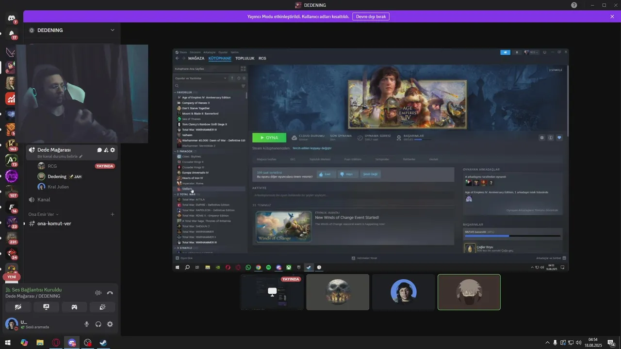Expand the DEDENING server header dropdown
The height and width of the screenshot is (349, 621).
point(112,30)
